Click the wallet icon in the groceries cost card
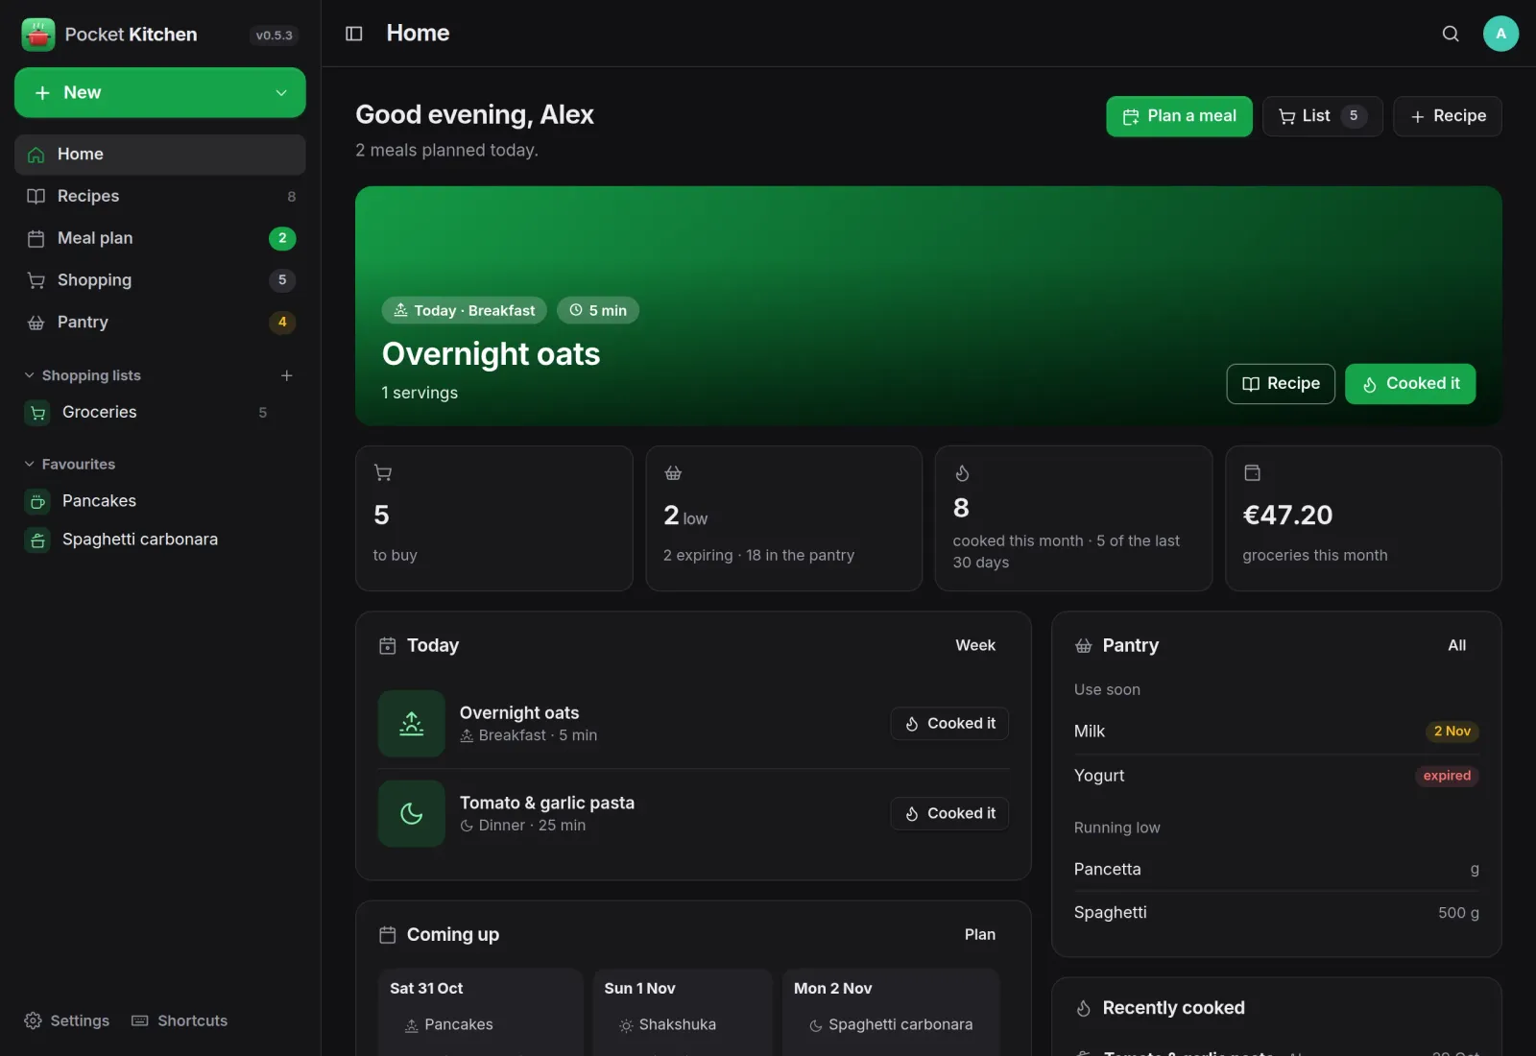This screenshot has width=1536, height=1056. point(1252,472)
